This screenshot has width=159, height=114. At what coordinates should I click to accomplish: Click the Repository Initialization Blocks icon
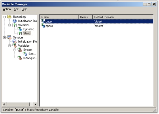14,21
